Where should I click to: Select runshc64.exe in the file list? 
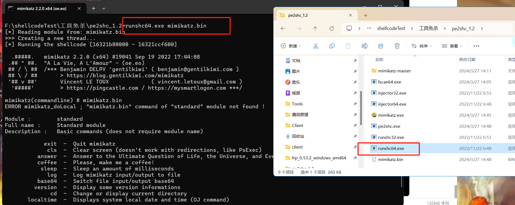click(391, 148)
